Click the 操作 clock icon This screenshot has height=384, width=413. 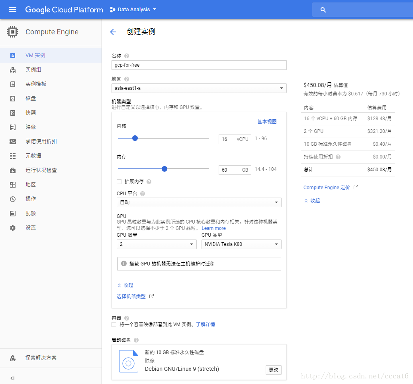pos(13,199)
